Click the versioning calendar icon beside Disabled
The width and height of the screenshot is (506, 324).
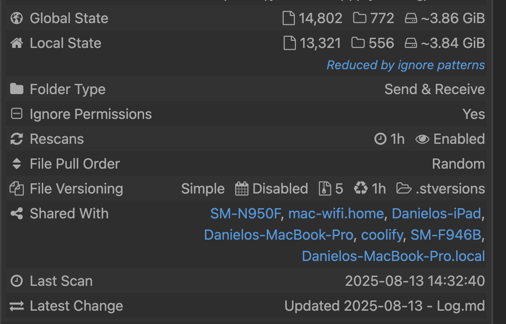pos(241,189)
